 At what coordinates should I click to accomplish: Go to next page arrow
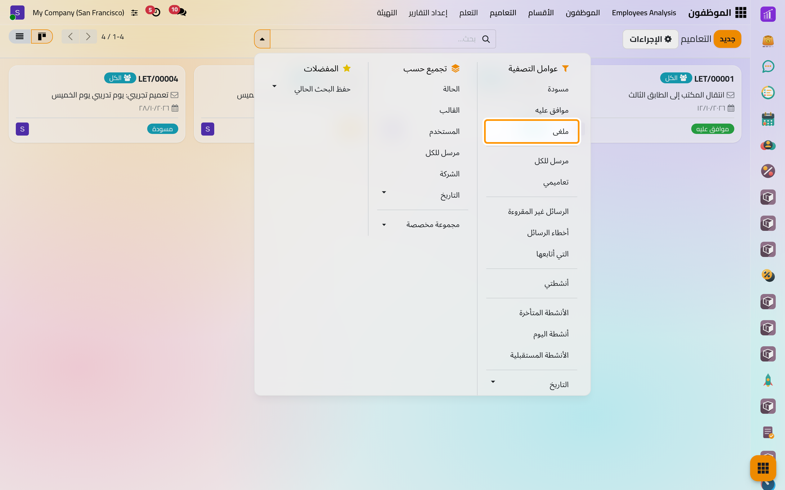[88, 36]
